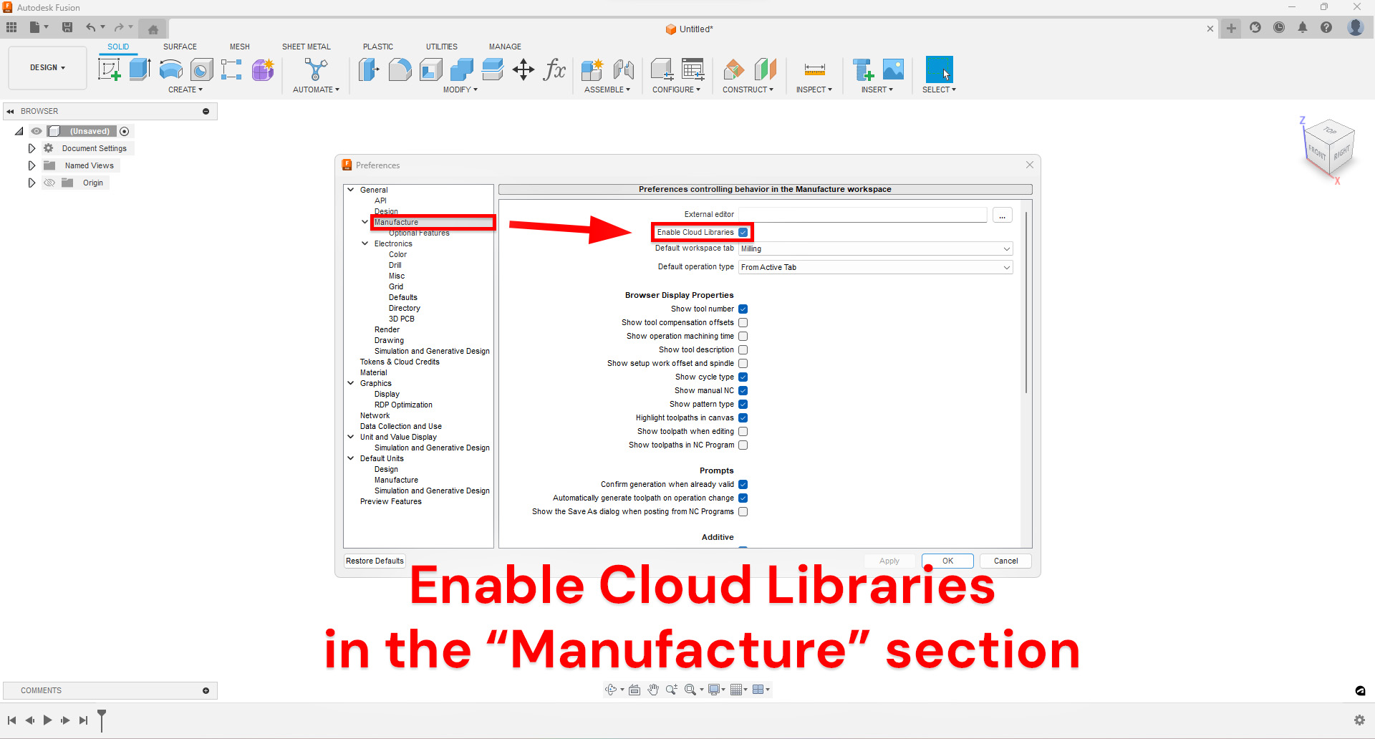1375x739 pixels.
Task: Open the notifications bell icon
Action: coord(1303,27)
